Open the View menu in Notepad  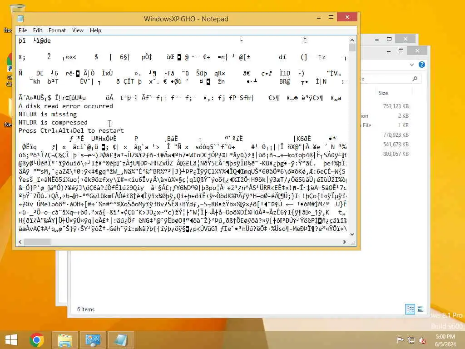(78, 30)
